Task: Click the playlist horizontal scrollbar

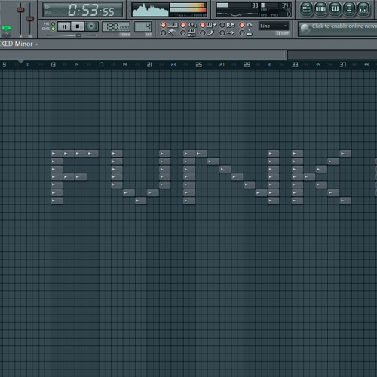Action: [x=143, y=55]
